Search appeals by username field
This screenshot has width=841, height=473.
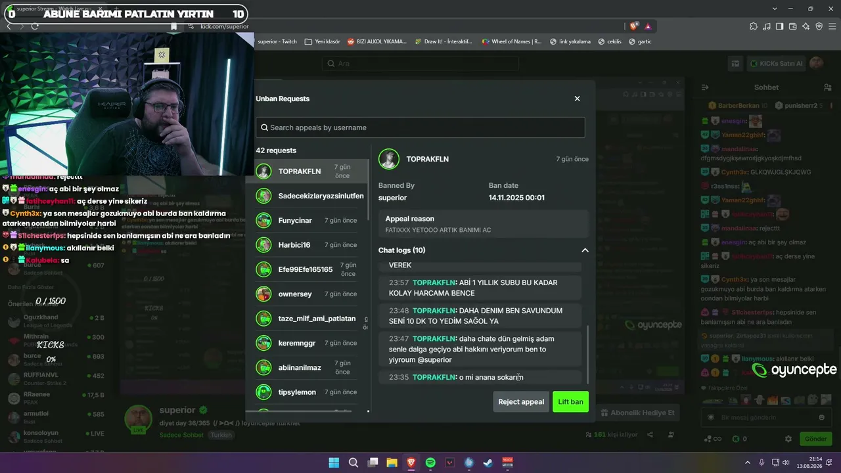click(420, 127)
